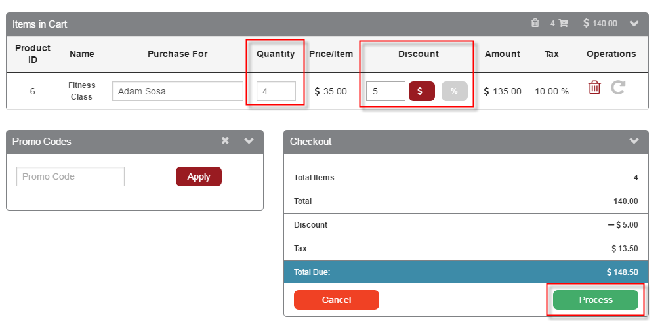Click the gray refresh icon under Operations
This screenshot has width=662, height=330.
coord(617,88)
